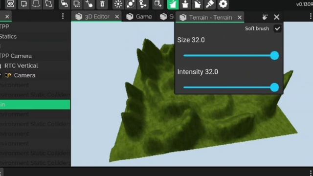Close the Terrain floating panel
Image resolution: width=313 pixels, height=176 pixels.
tap(277, 17)
